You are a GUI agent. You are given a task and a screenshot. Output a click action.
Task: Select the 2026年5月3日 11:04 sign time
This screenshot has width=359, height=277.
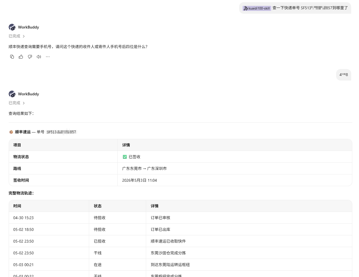tap(139, 180)
